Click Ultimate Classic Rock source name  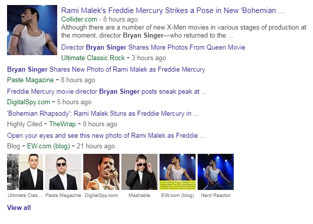(93, 58)
